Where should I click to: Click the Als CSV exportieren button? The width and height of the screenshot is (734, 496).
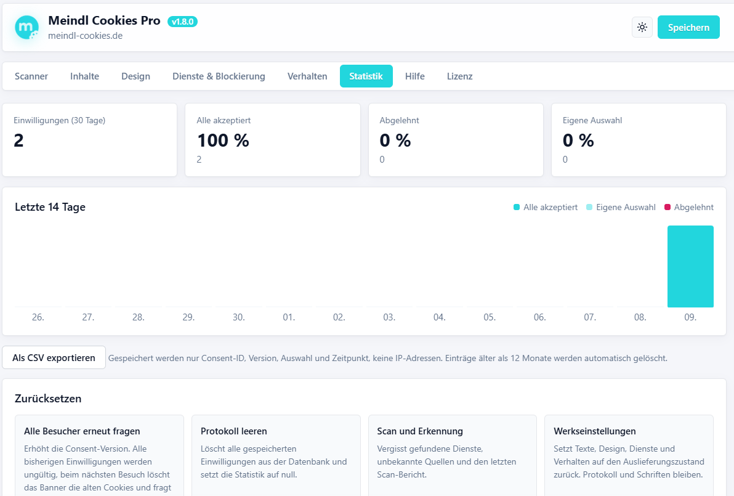(x=54, y=357)
